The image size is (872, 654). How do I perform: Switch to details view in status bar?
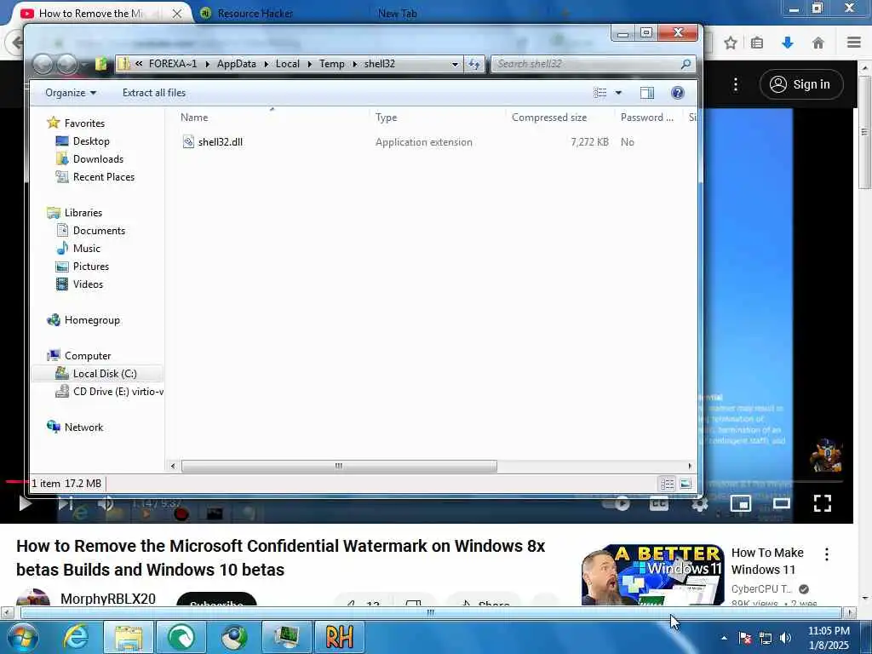(668, 484)
